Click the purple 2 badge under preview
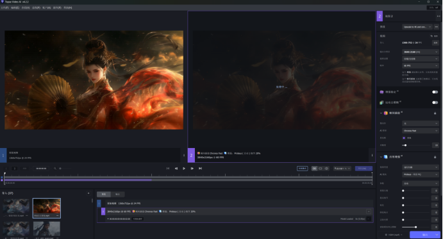This screenshot has height=239, width=443. point(191,155)
